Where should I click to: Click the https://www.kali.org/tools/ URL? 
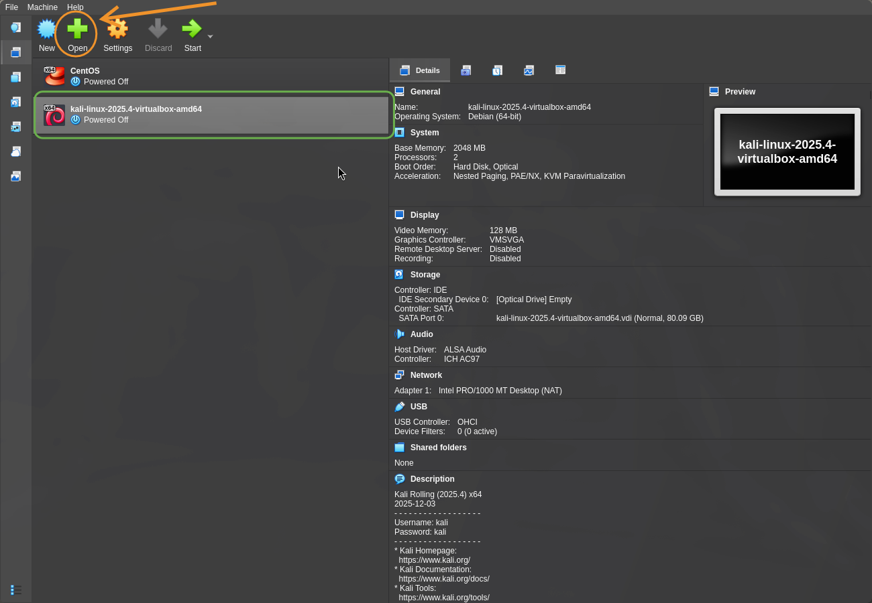point(444,598)
